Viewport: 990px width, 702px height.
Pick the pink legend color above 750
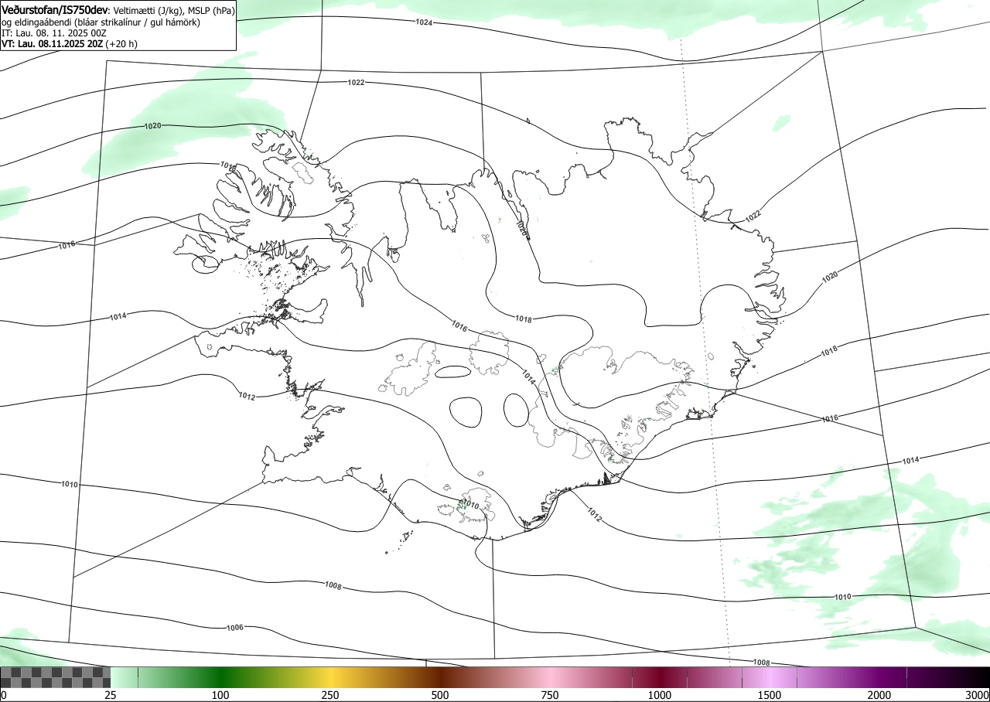[550, 677]
